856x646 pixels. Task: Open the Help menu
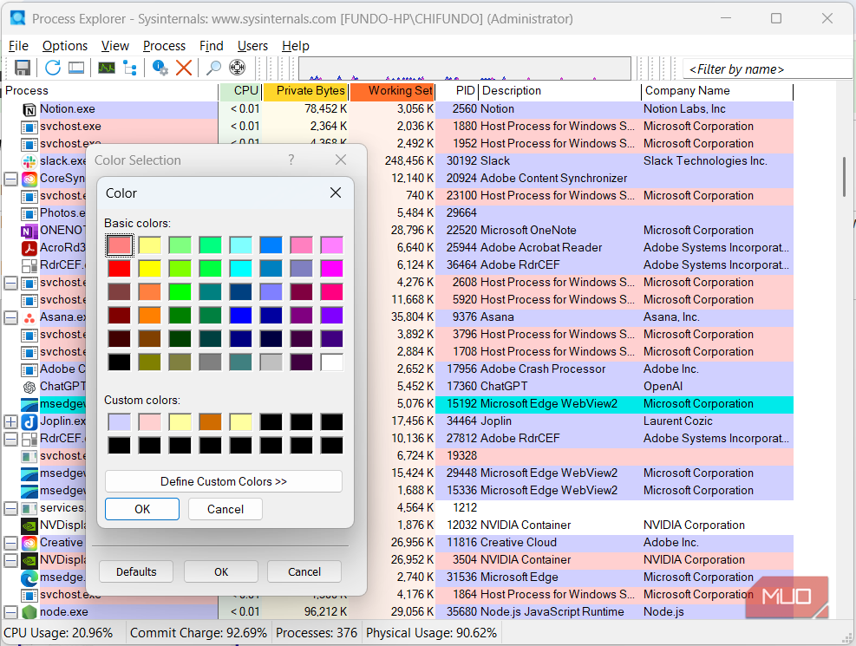(296, 46)
